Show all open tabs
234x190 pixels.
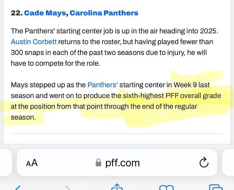tap(215, 187)
